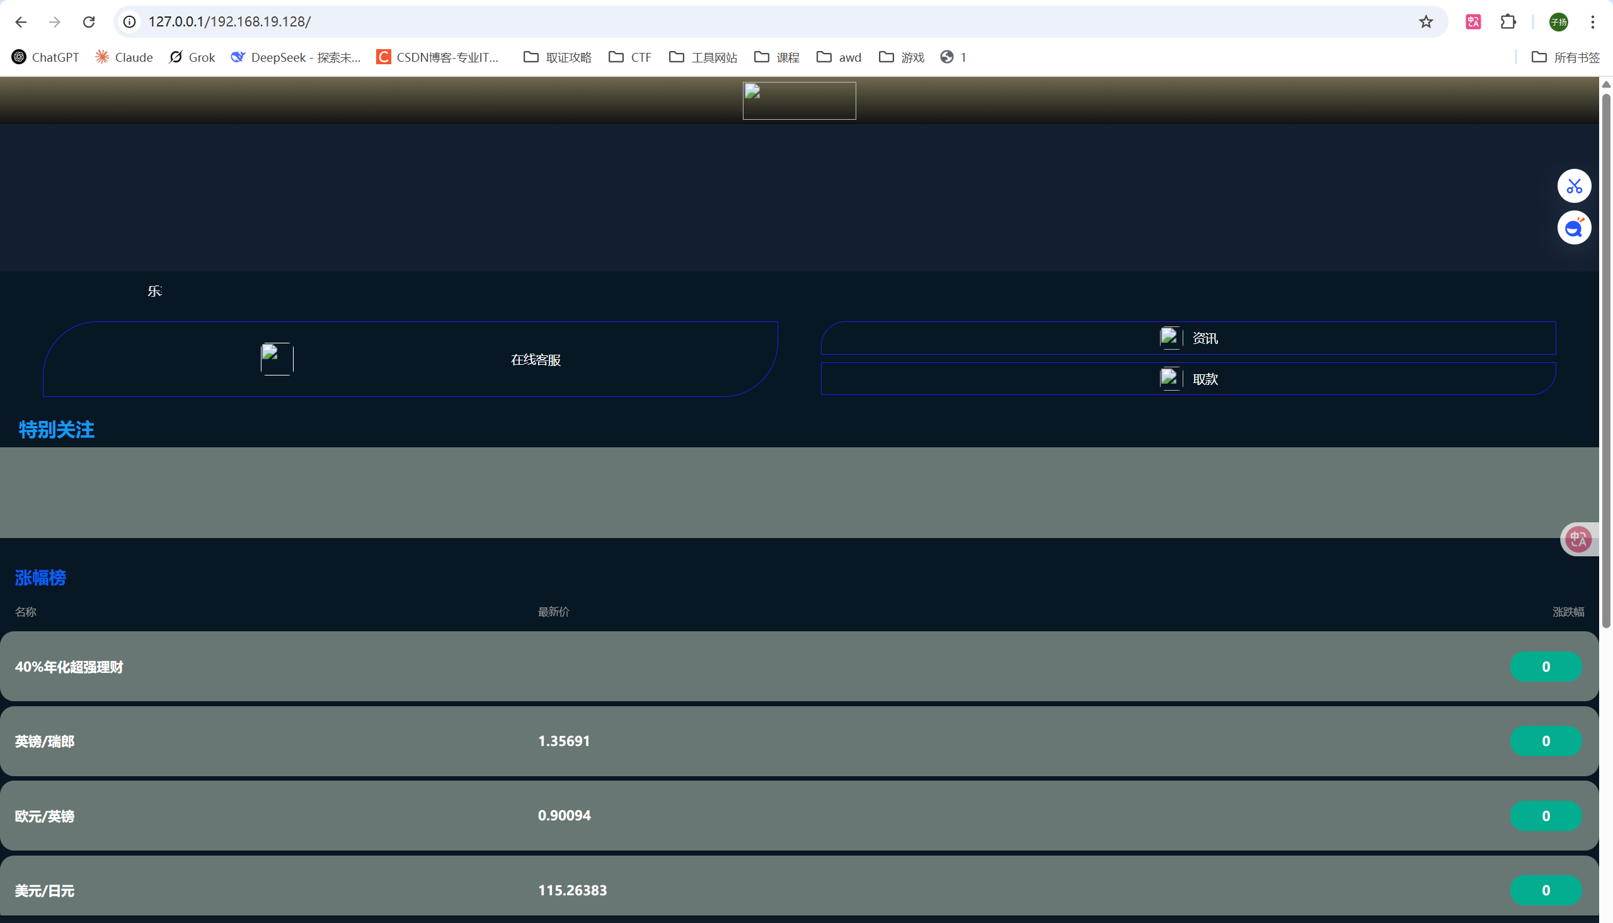Open the DeepSeek bookmark
This screenshot has width=1613, height=923.
(296, 58)
